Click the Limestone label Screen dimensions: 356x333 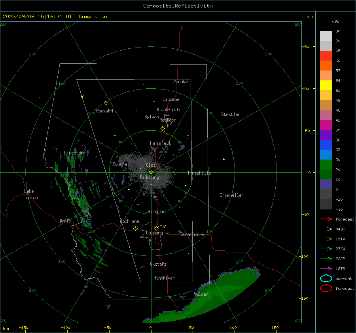point(75,153)
